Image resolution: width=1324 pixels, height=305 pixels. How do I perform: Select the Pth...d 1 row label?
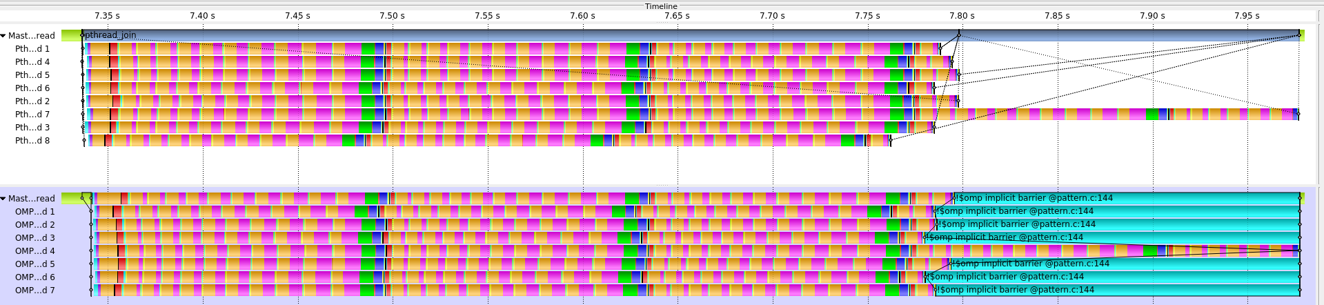[32, 49]
